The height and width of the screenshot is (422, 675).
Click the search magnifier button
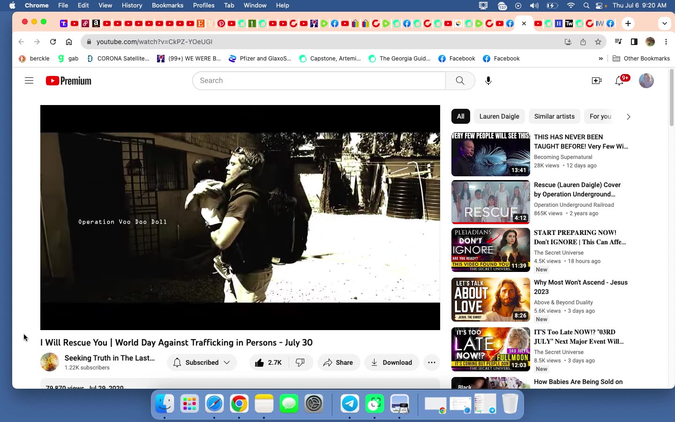pos(460,81)
